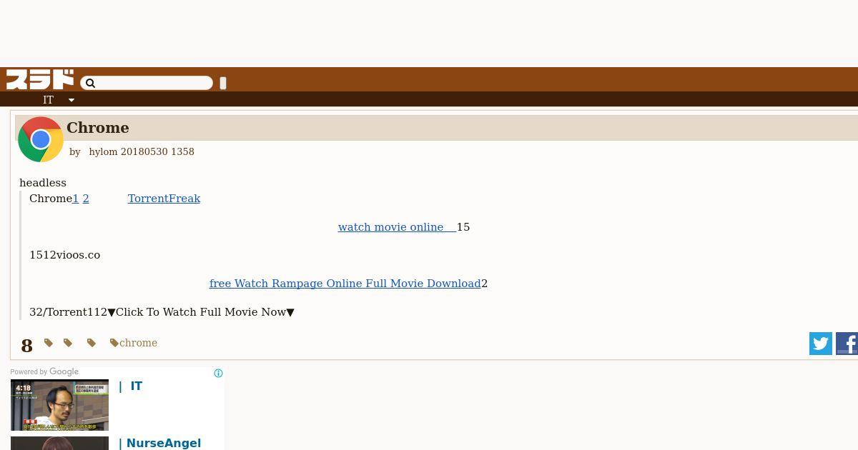Click the headless text line

[x=43, y=183]
